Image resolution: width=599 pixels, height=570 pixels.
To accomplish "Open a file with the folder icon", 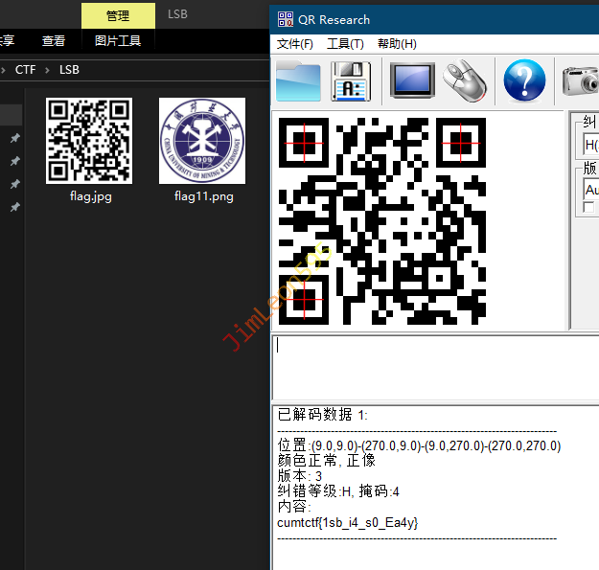I will (298, 81).
